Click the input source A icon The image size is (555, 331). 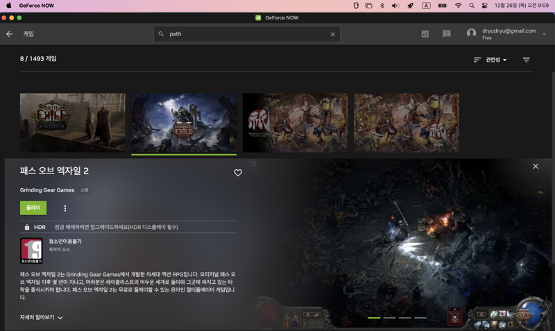426,6
